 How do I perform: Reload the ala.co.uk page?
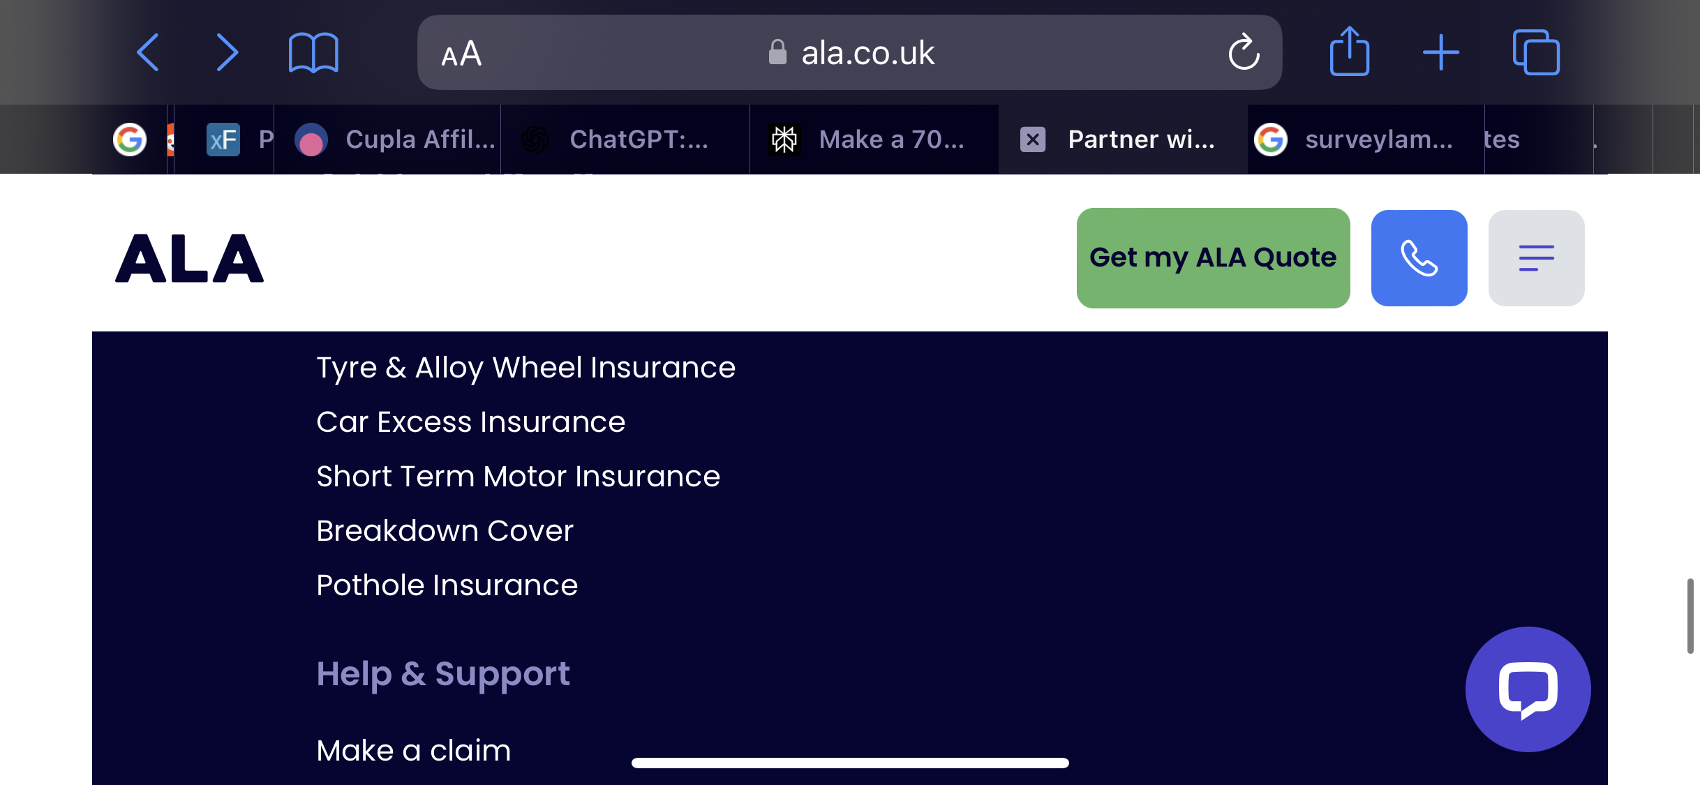coord(1244,52)
